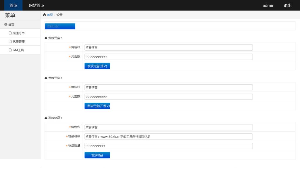Image resolution: width=300 pixels, height=177 pixels.
Task: Click the document icon next to 代理管理
Action: coord(10,42)
